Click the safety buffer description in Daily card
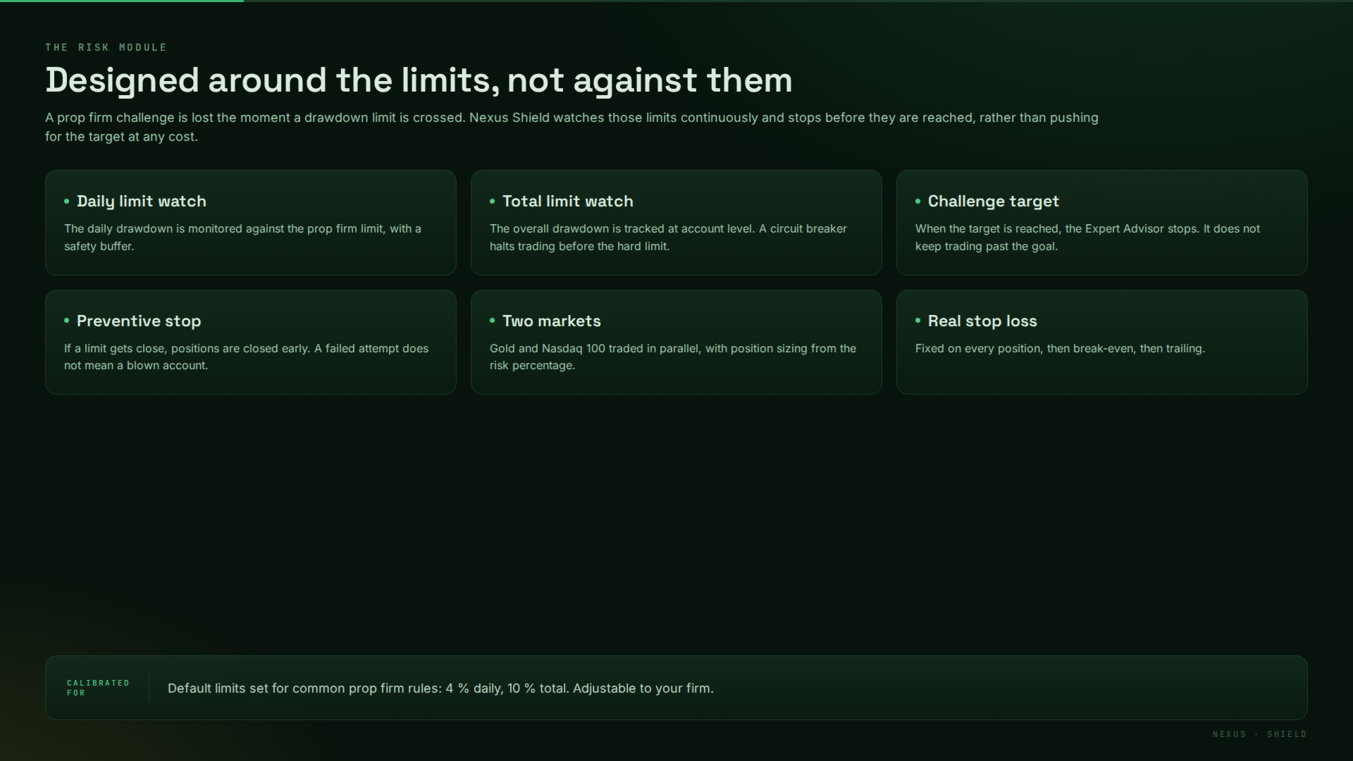1353x761 pixels. (x=242, y=237)
